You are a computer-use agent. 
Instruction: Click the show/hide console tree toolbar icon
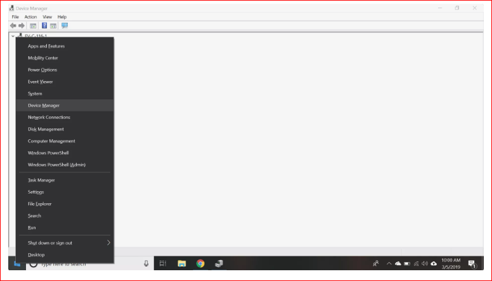33,26
